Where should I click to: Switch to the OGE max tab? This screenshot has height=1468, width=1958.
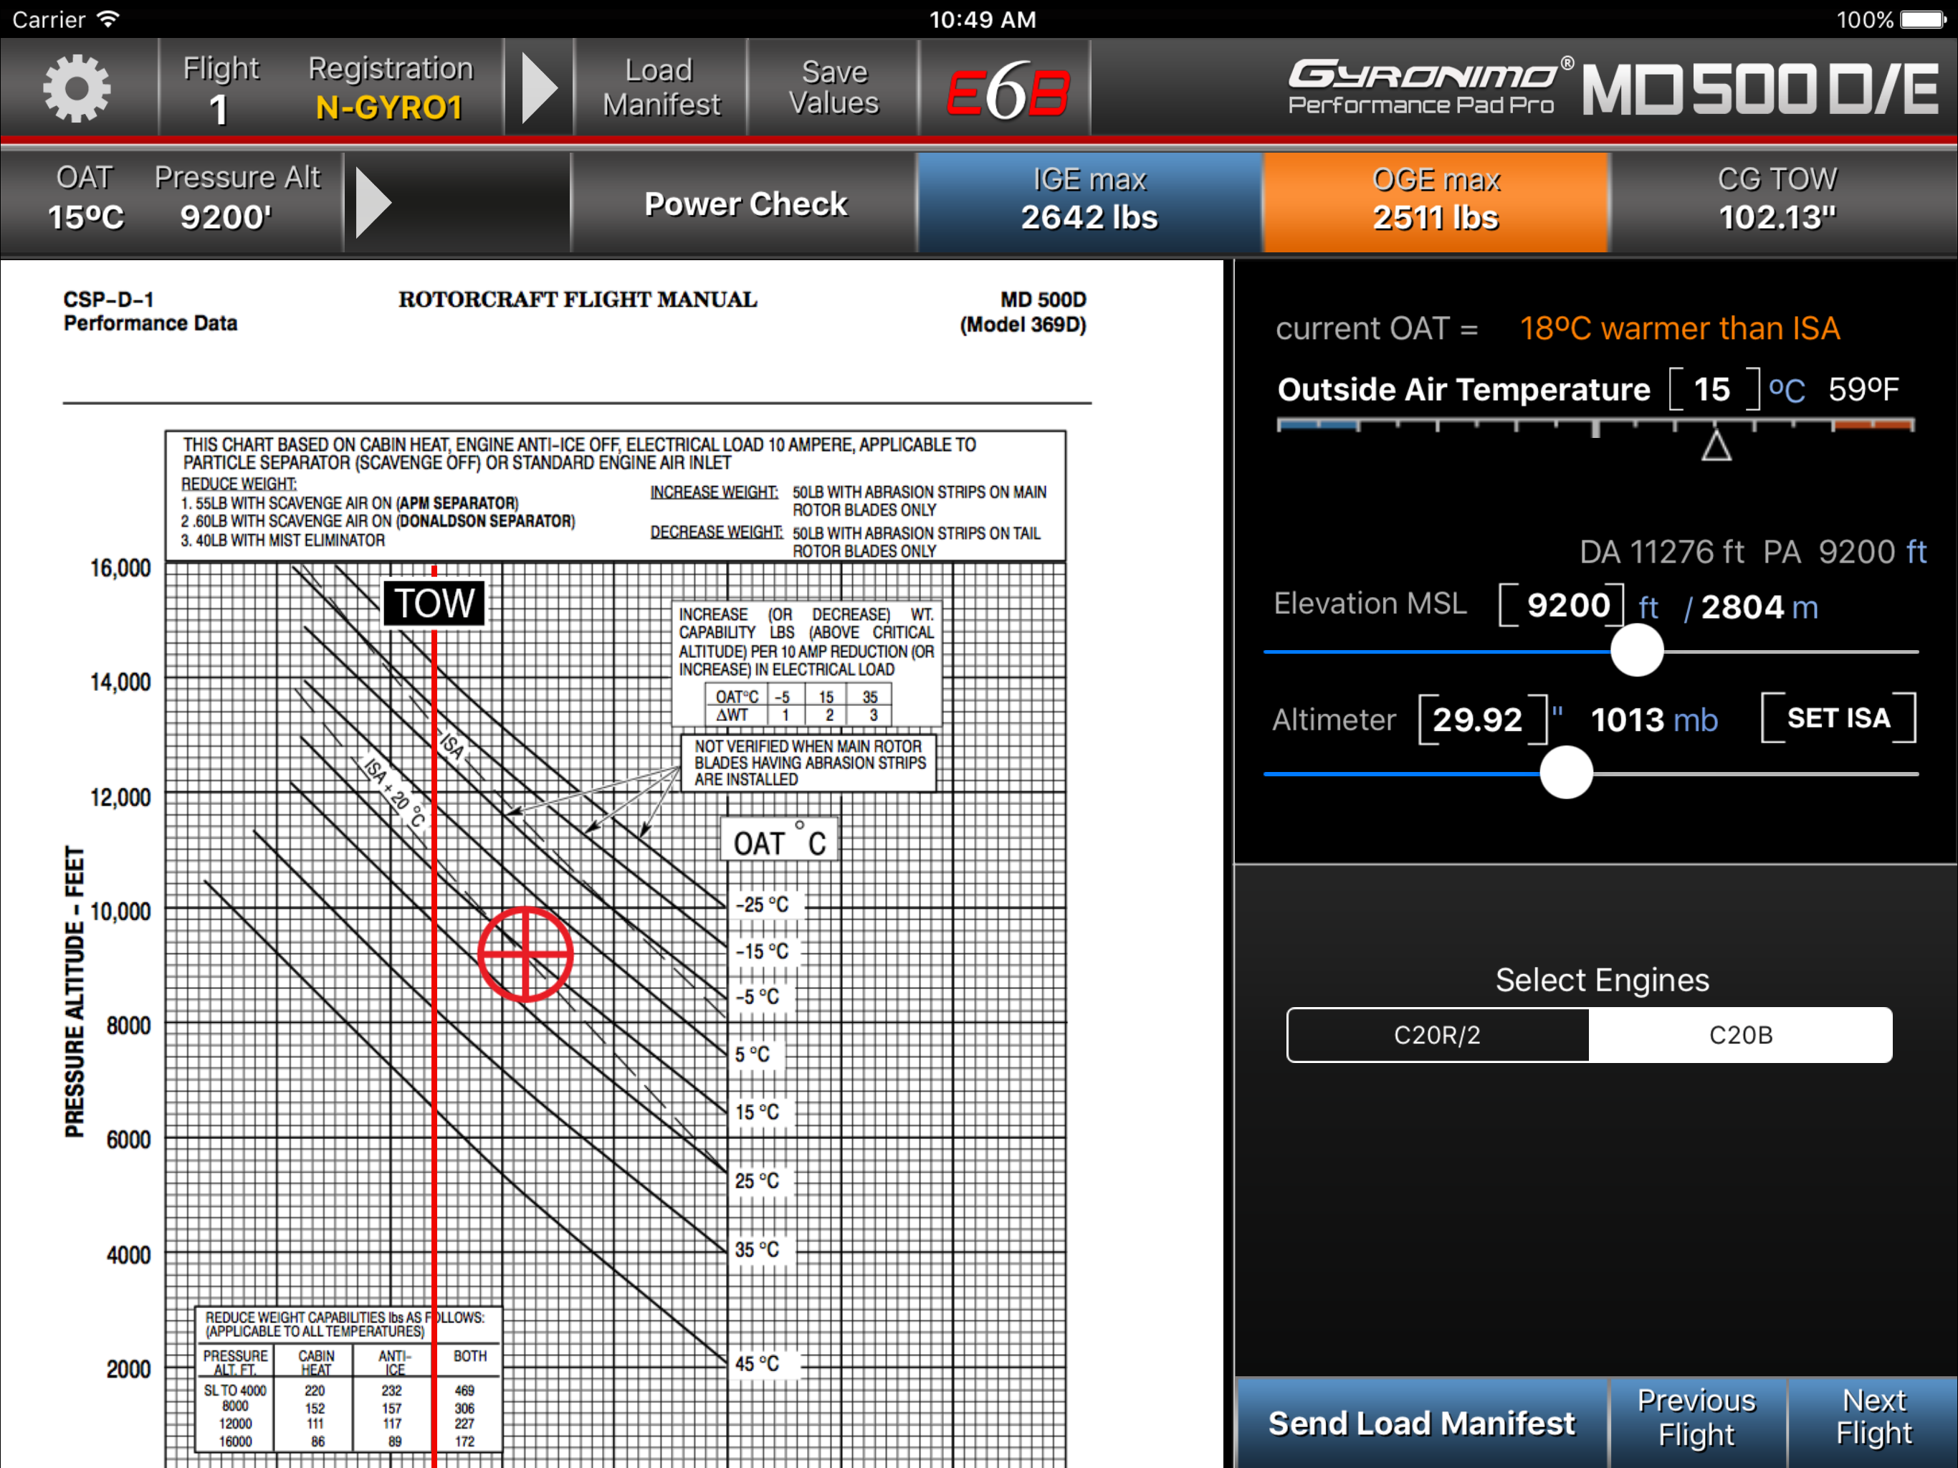tap(1435, 202)
